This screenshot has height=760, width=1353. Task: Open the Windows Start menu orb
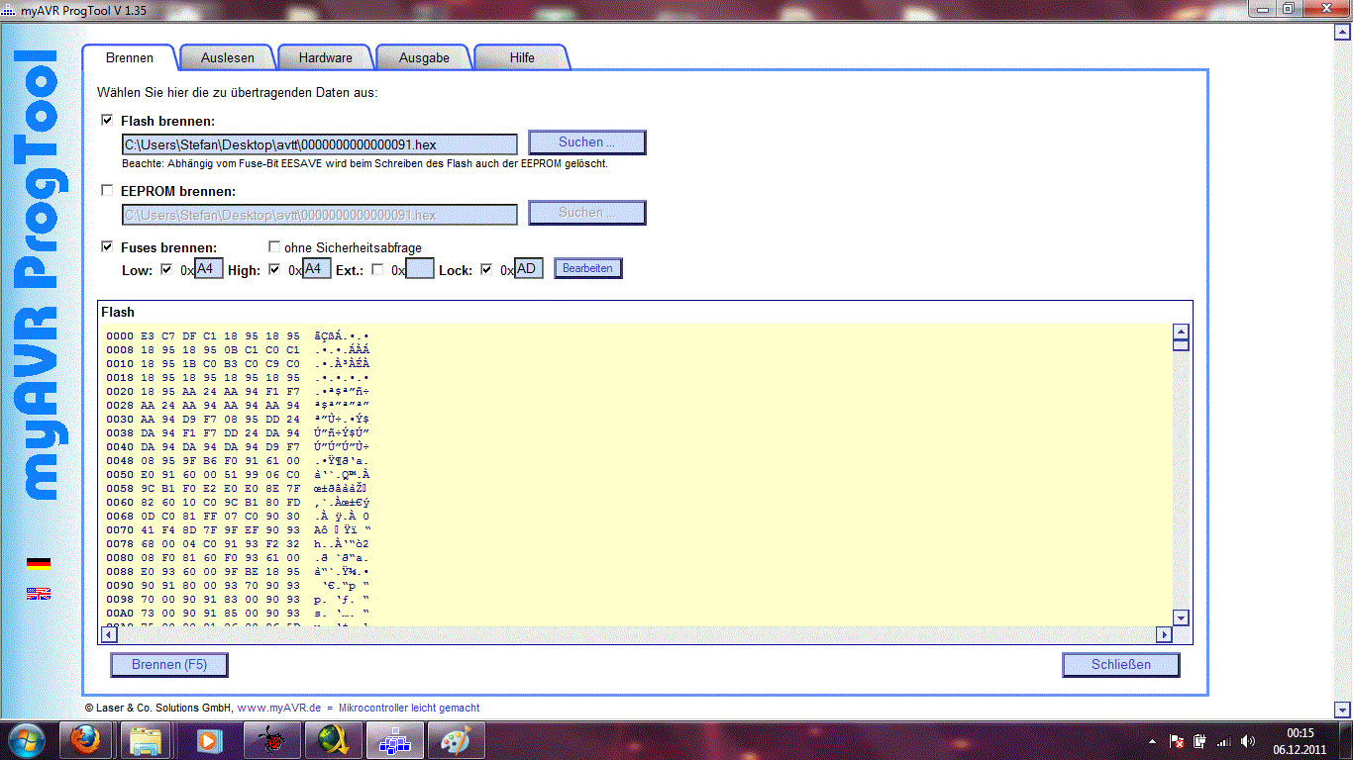27,740
